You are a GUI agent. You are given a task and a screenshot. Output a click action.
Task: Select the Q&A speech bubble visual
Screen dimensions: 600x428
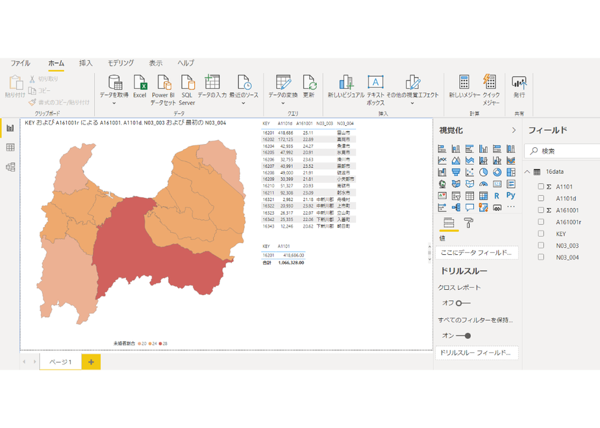click(469, 208)
